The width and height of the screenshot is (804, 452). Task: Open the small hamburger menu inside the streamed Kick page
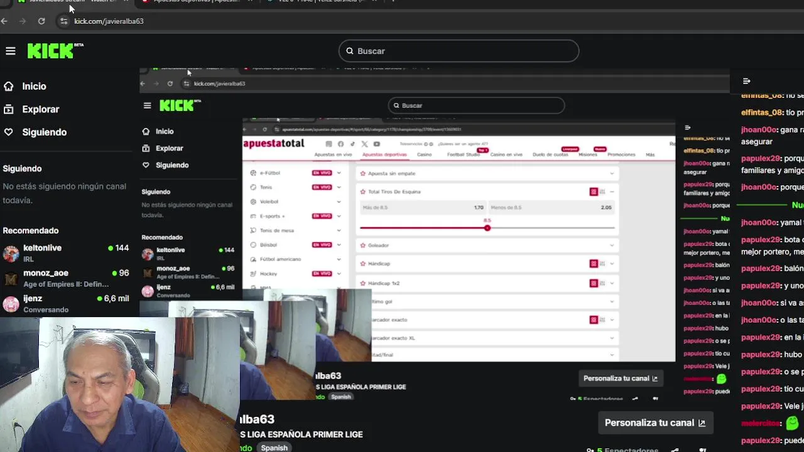click(147, 105)
